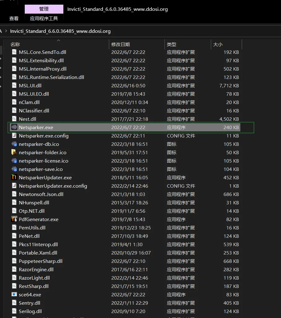Screen dimensions: 281x318
Task: Click the netsparker-folder.ico file icon
Action: [x=14, y=152]
